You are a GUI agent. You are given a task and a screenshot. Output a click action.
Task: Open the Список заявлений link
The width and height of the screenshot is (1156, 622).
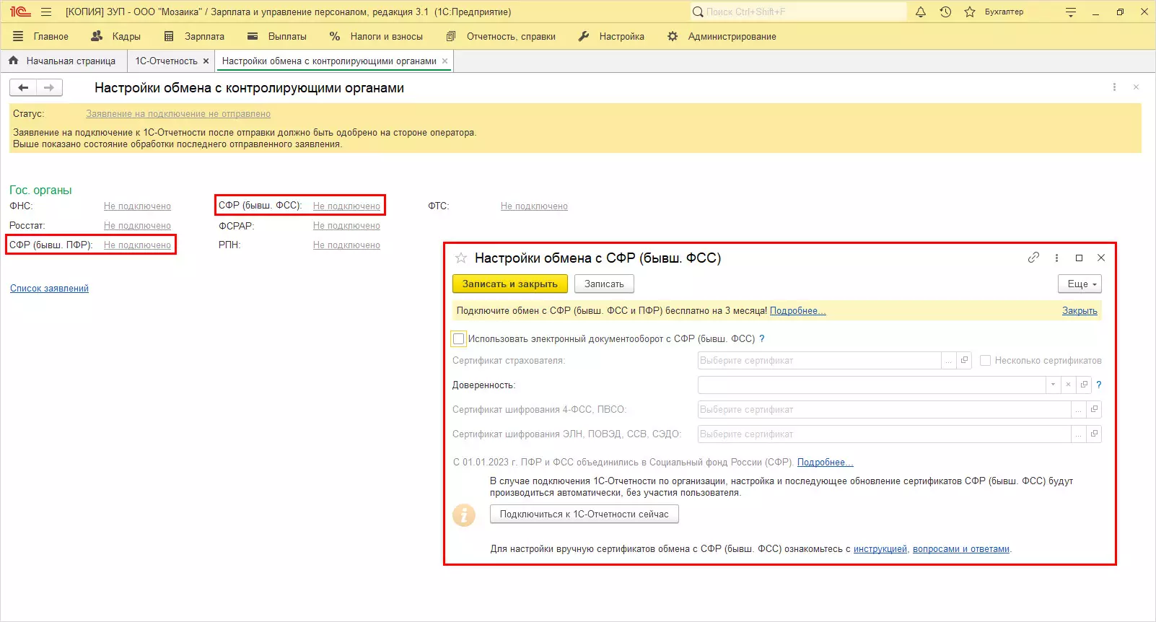pos(49,289)
